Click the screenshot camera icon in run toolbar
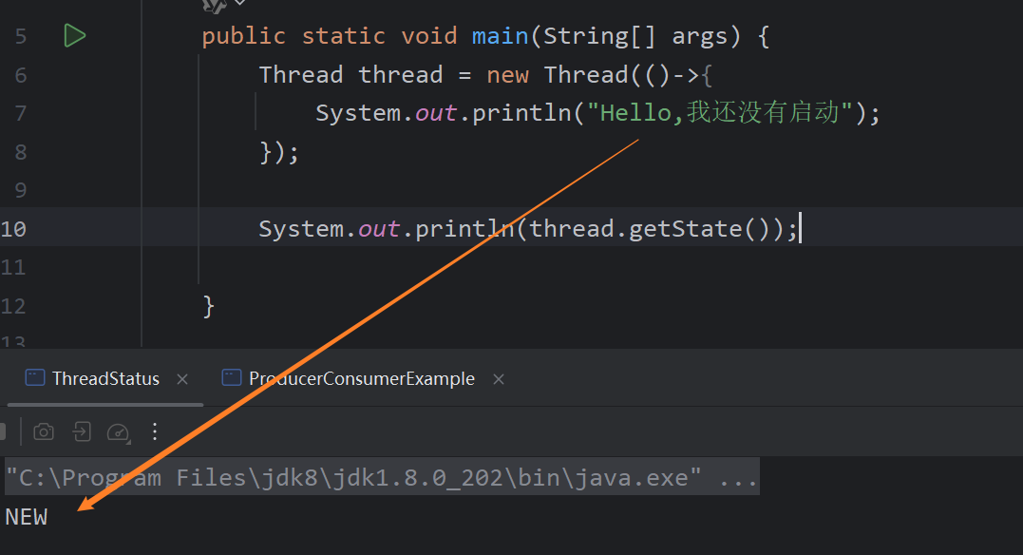The height and width of the screenshot is (555, 1023). click(44, 431)
